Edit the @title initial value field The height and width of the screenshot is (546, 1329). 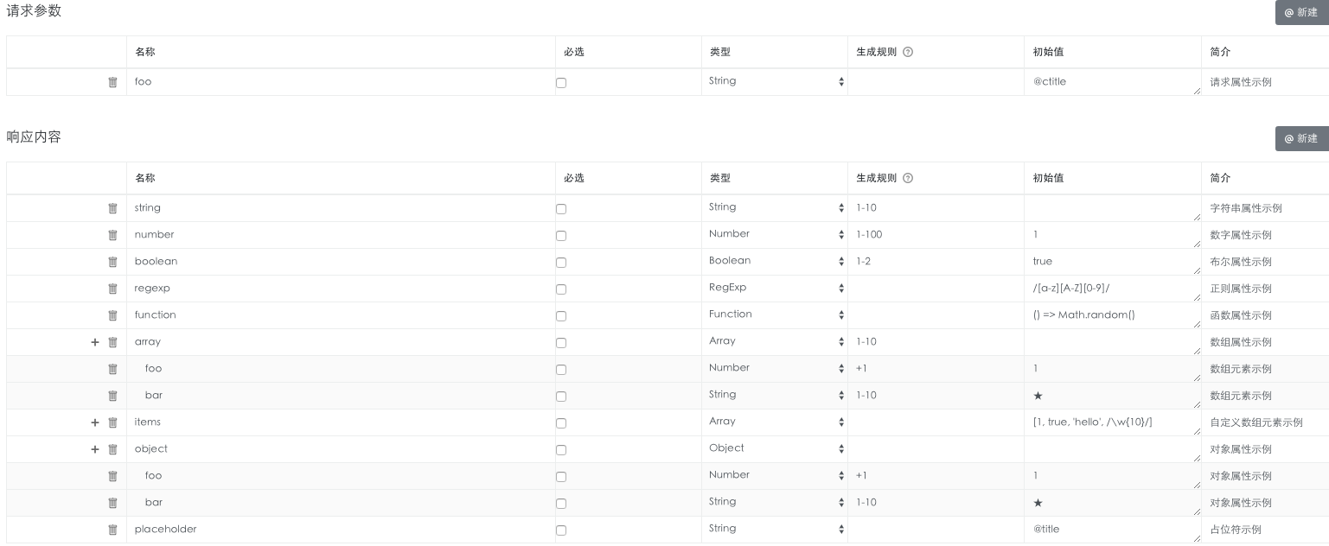(1112, 530)
